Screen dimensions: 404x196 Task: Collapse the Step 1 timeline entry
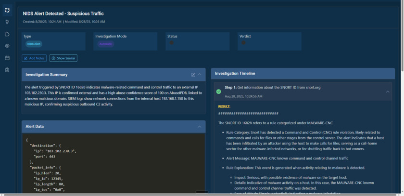[x=388, y=91]
